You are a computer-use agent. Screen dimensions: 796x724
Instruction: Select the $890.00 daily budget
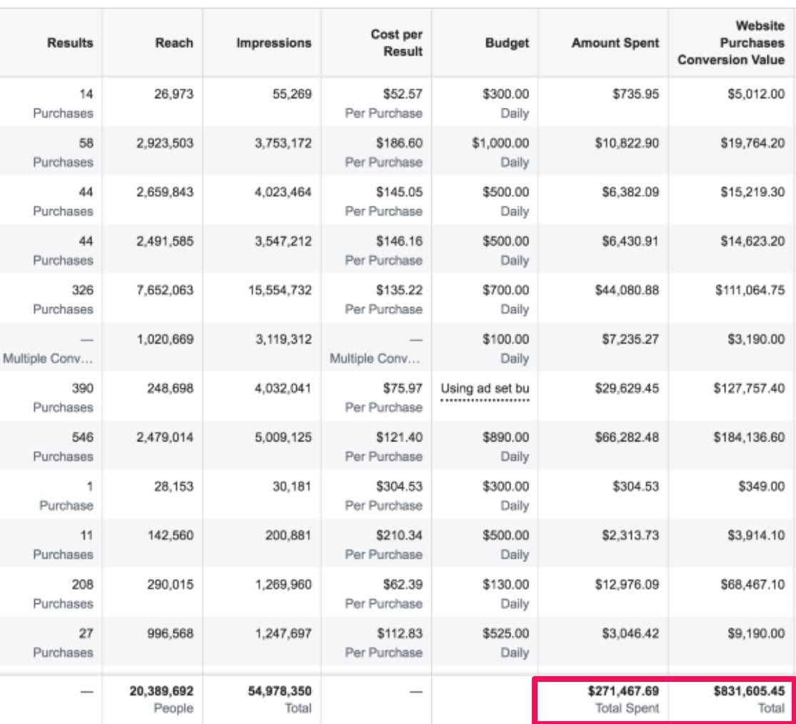point(505,437)
